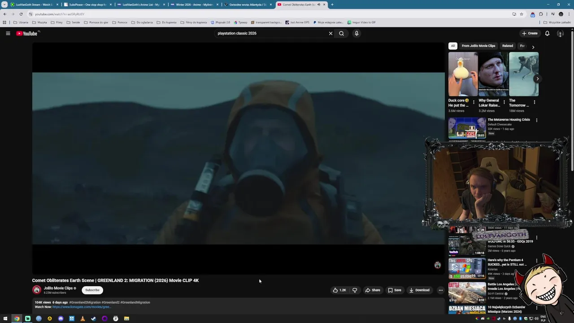
Task: Download the video
Action: coord(419,290)
